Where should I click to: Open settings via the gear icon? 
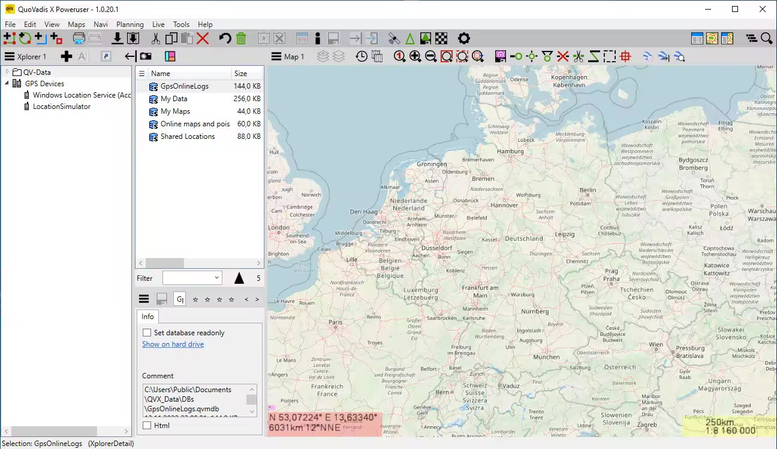click(x=463, y=39)
